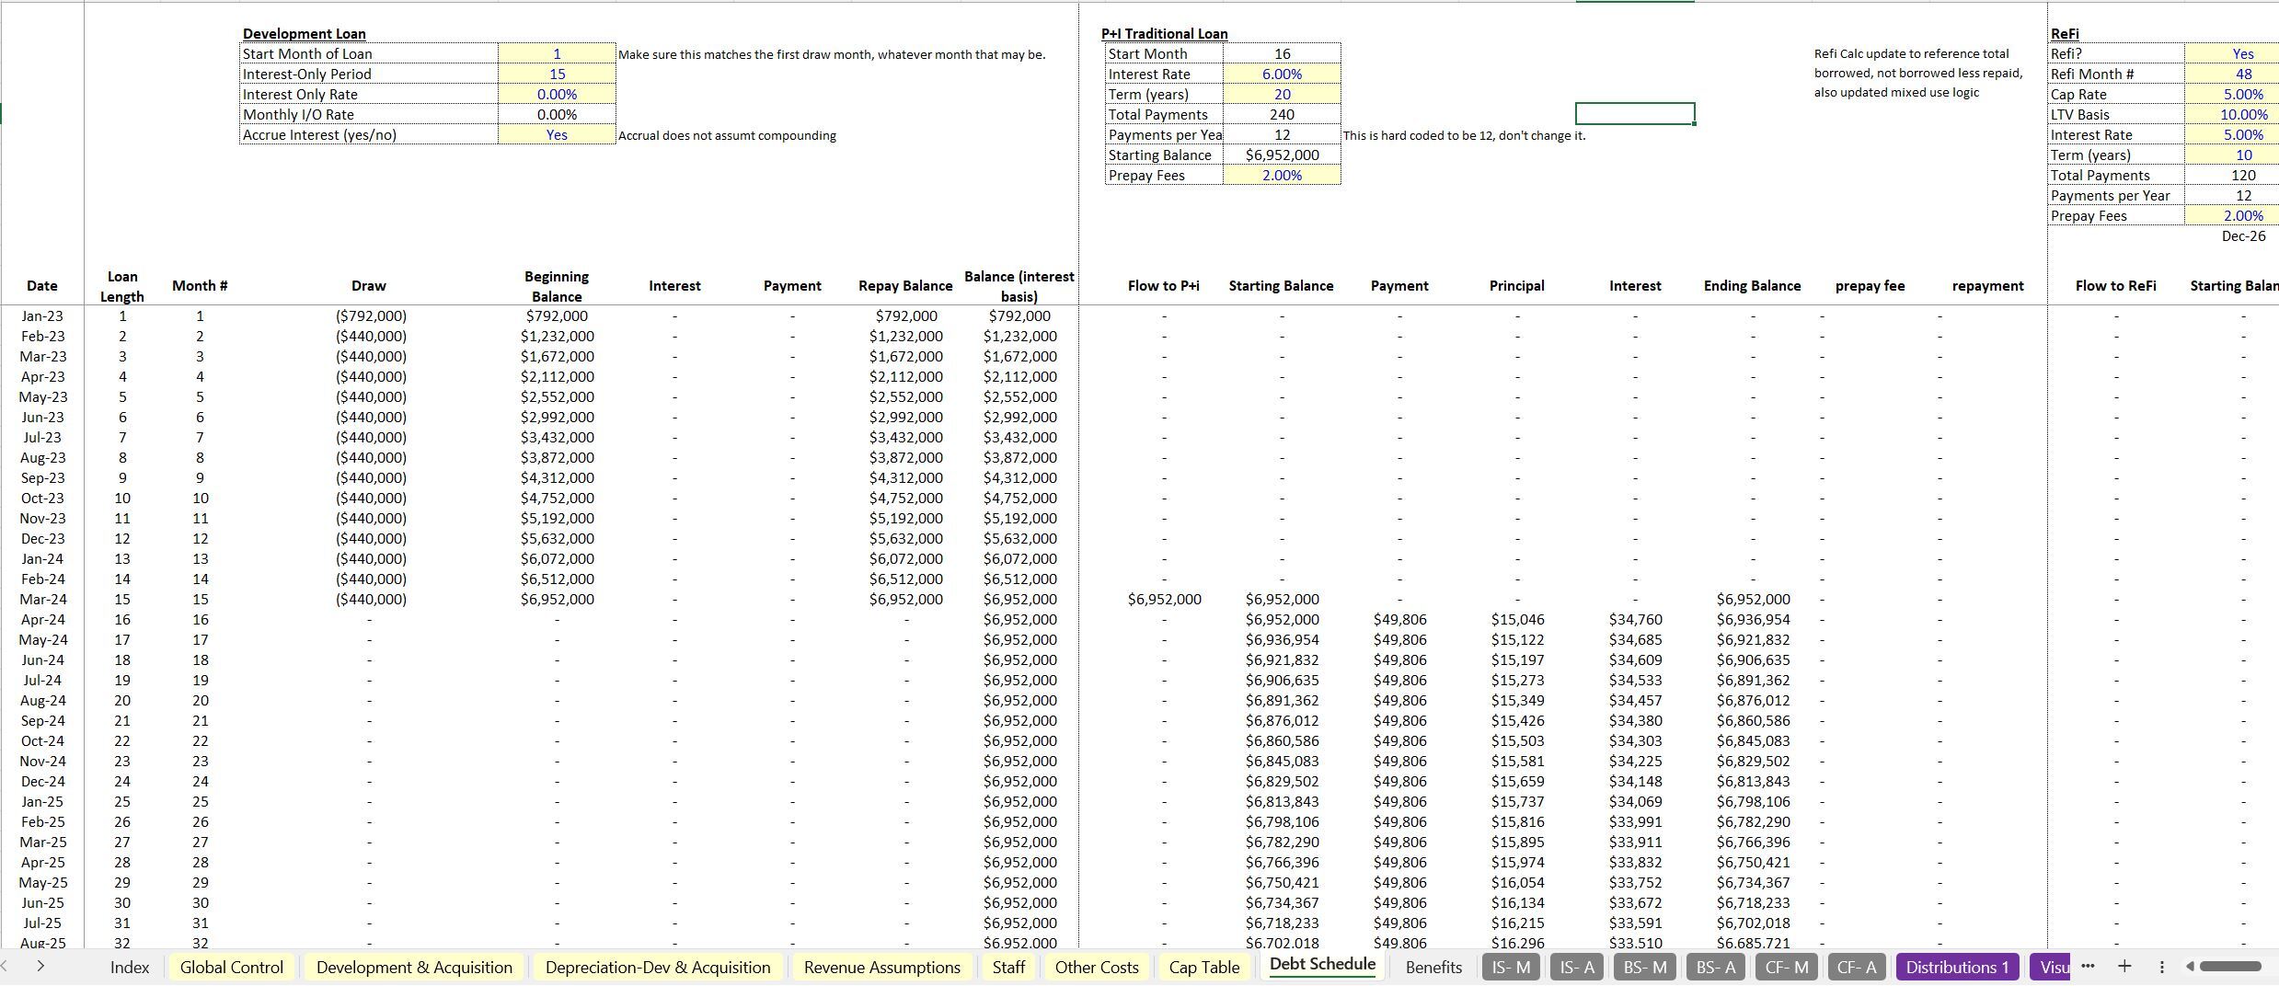Screen dimensions: 2279x986
Task: Select the Cap Rate label cell
Action: click(x=2116, y=95)
